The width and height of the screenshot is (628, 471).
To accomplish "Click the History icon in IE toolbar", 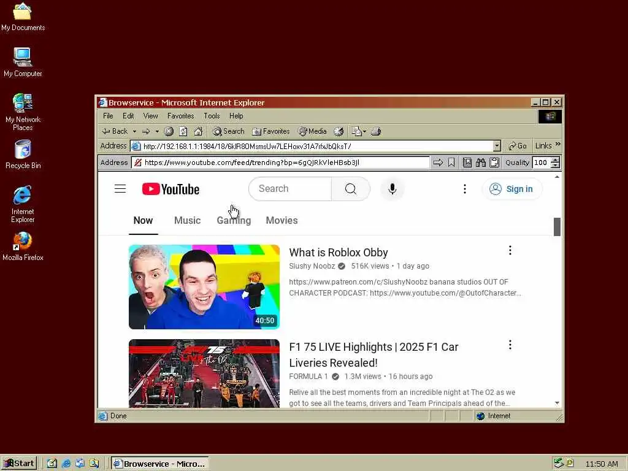I will tap(339, 131).
